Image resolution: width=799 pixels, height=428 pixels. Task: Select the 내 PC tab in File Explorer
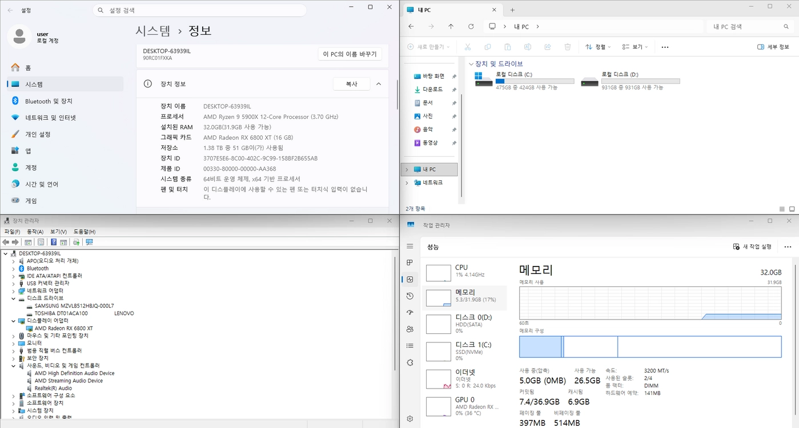coord(451,10)
